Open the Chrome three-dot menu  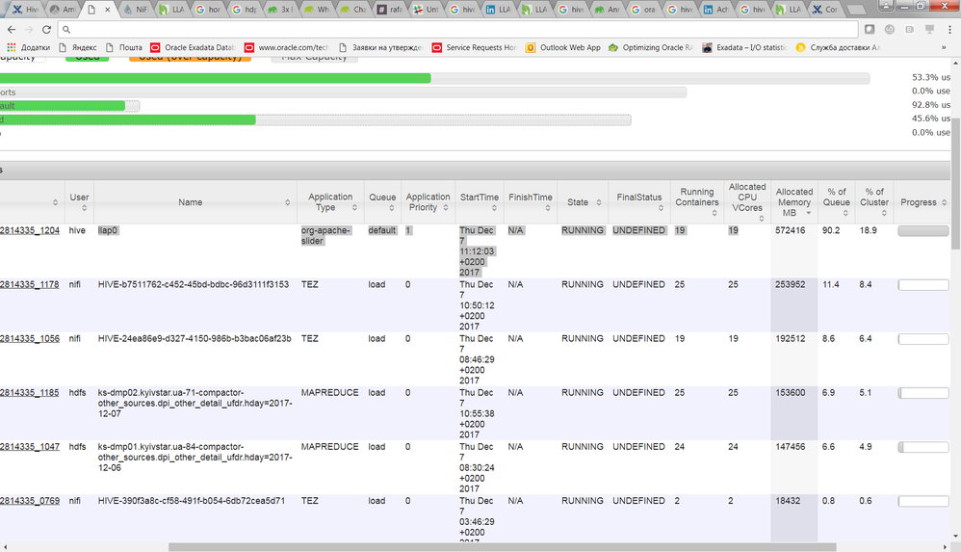[948, 29]
